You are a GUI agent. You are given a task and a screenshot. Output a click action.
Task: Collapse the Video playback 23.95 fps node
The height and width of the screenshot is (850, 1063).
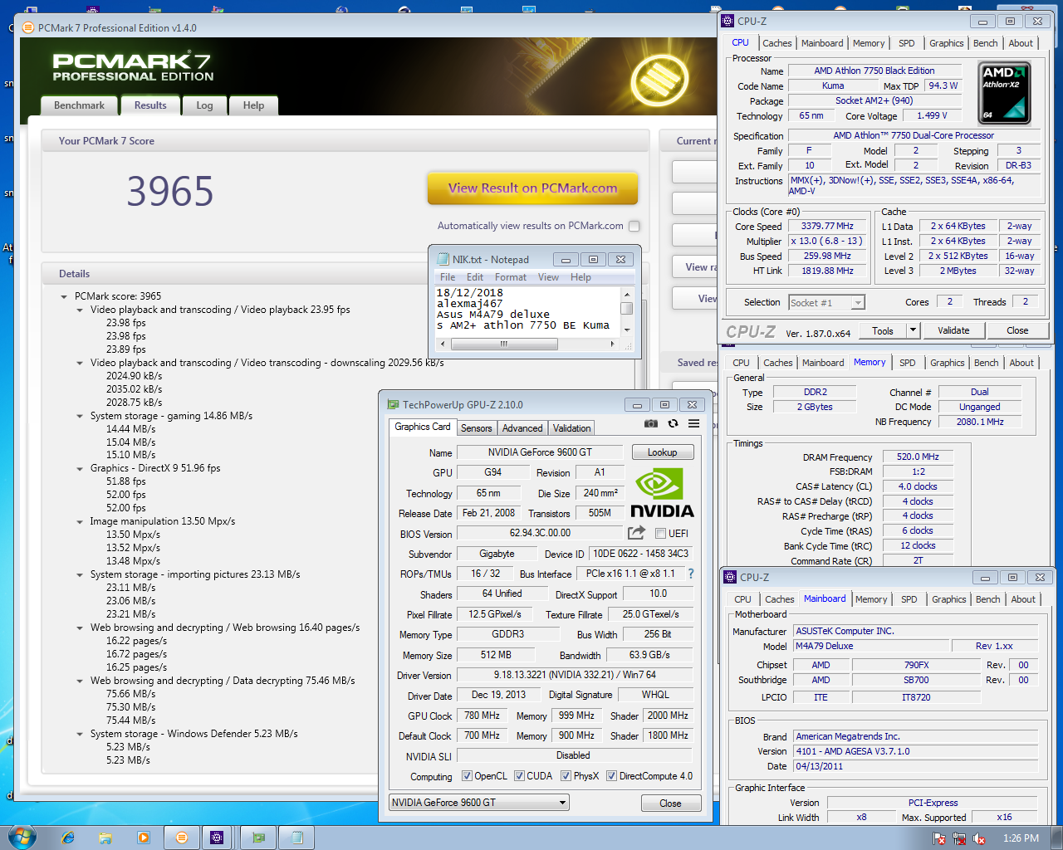pyautogui.click(x=80, y=310)
